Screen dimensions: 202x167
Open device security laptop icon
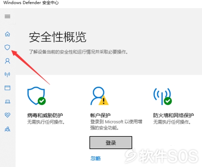[7, 101]
